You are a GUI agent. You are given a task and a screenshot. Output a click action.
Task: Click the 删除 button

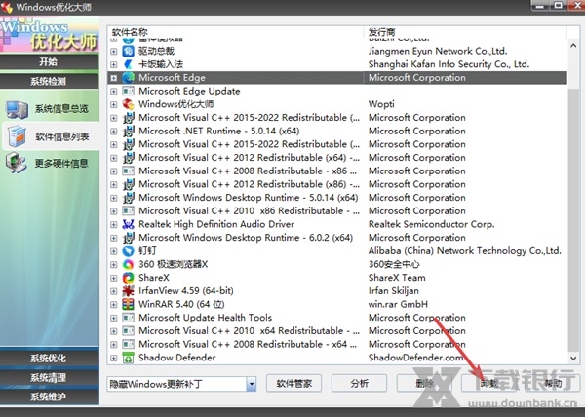point(424,383)
